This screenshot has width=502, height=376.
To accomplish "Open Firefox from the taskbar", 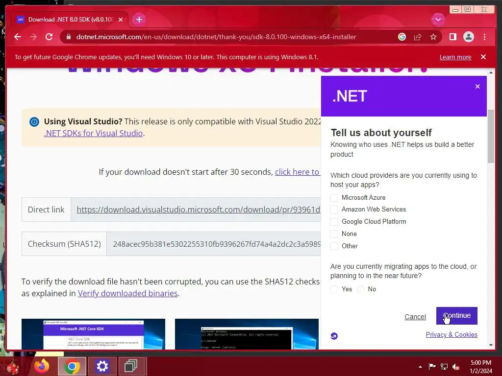I will coord(42,366).
